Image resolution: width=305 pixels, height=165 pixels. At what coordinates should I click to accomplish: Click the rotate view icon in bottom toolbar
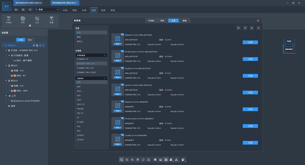click(143, 160)
